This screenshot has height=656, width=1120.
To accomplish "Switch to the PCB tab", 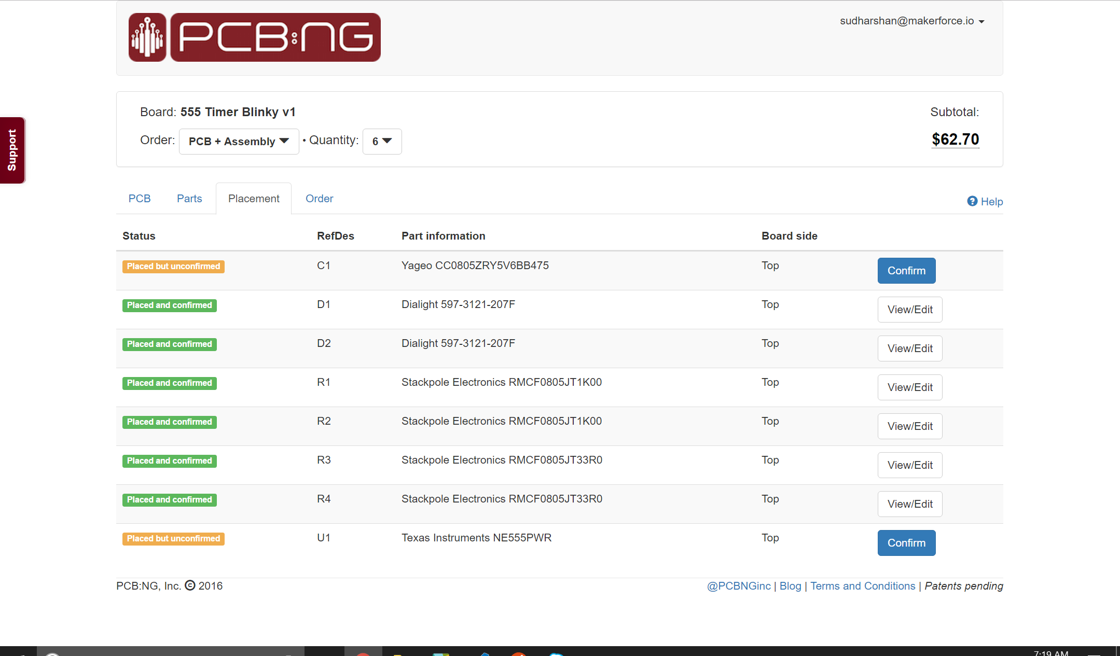I will (x=140, y=199).
